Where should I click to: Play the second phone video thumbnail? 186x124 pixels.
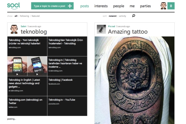[x=37, y=66]
